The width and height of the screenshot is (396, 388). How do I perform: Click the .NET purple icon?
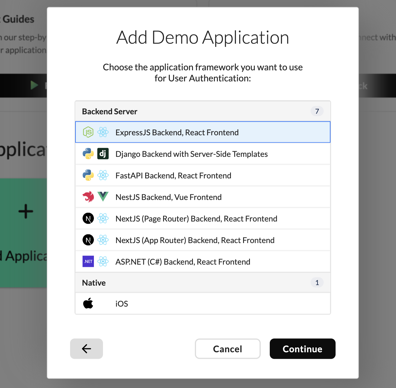coord(88,262)
